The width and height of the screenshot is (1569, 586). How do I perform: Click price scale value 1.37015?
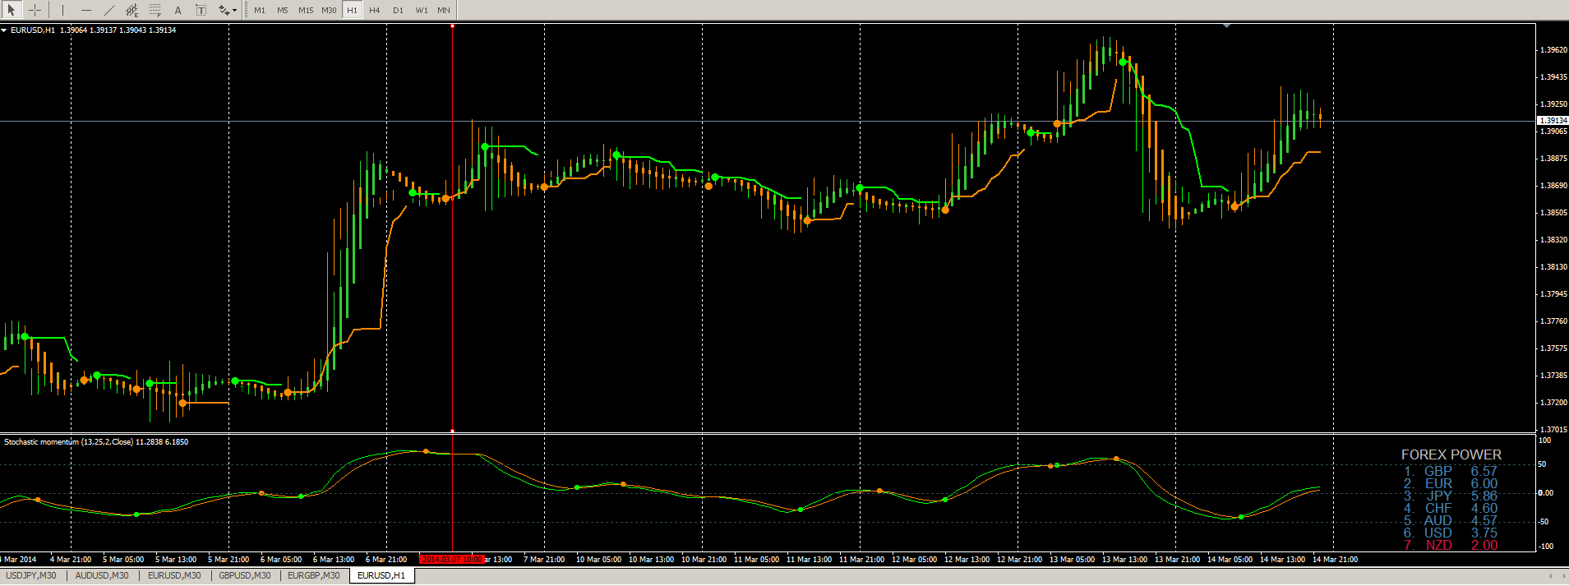click(1553, 430)
